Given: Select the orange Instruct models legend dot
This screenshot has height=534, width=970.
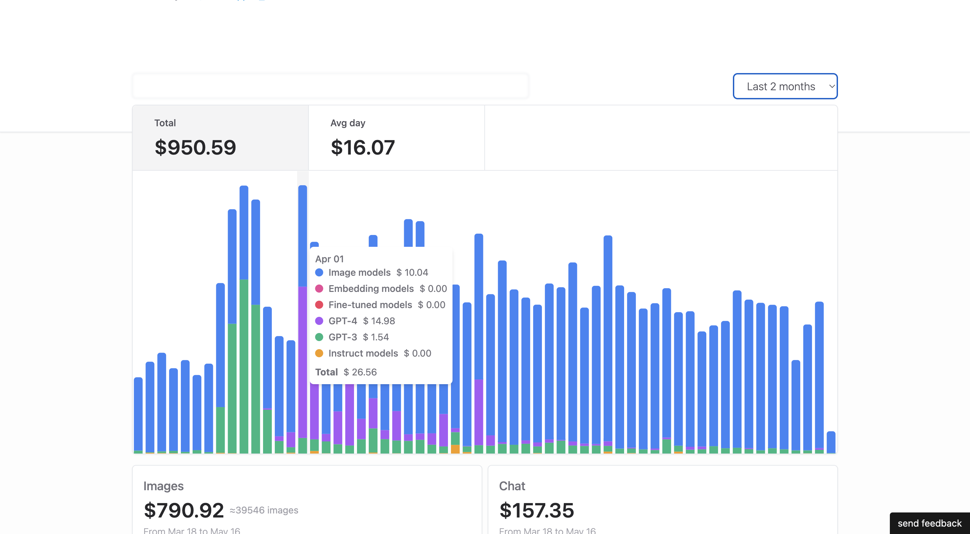Looking at the screenshot, I should pos(320,353).
